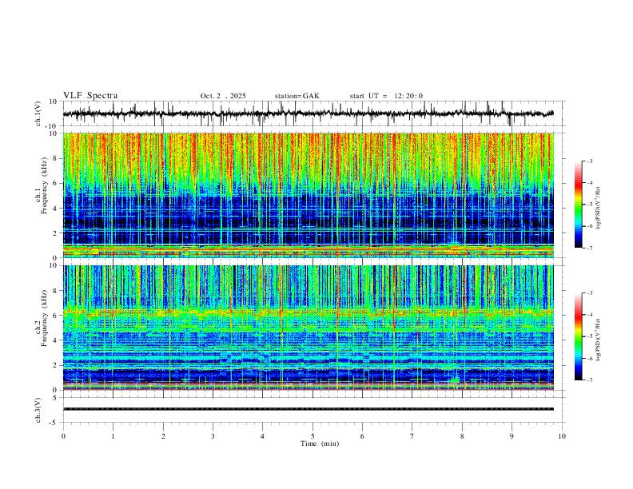Click the "-7" tick of upper color bar

click(590, 248)
